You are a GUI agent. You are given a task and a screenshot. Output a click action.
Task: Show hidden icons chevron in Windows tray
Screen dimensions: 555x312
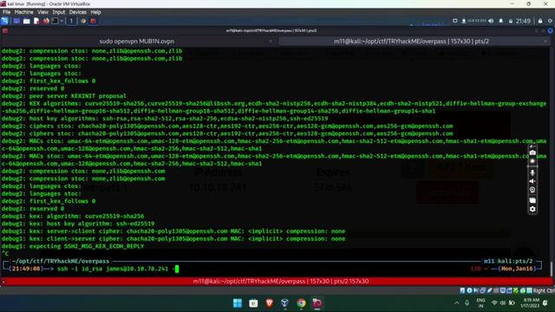457,303
